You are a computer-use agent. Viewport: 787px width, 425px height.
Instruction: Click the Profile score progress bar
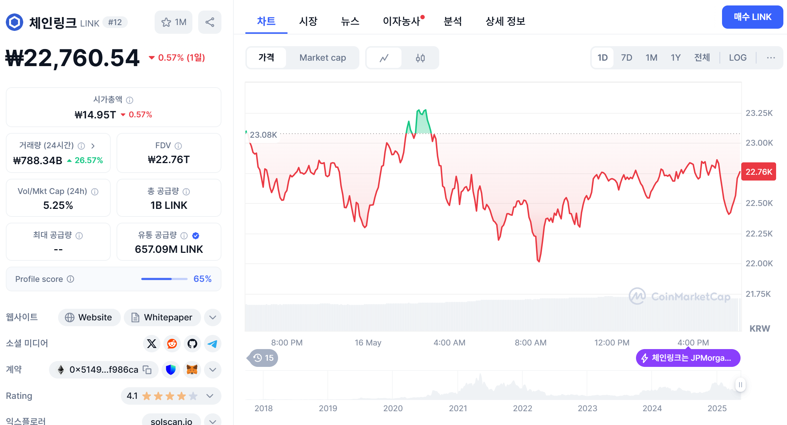pyautogui.click(x=164, y=279)
